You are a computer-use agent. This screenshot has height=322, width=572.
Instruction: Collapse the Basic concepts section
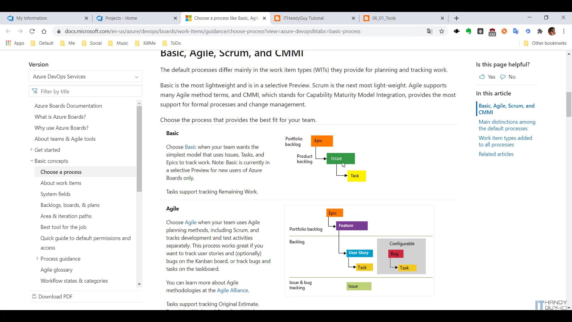coord(32,161)
